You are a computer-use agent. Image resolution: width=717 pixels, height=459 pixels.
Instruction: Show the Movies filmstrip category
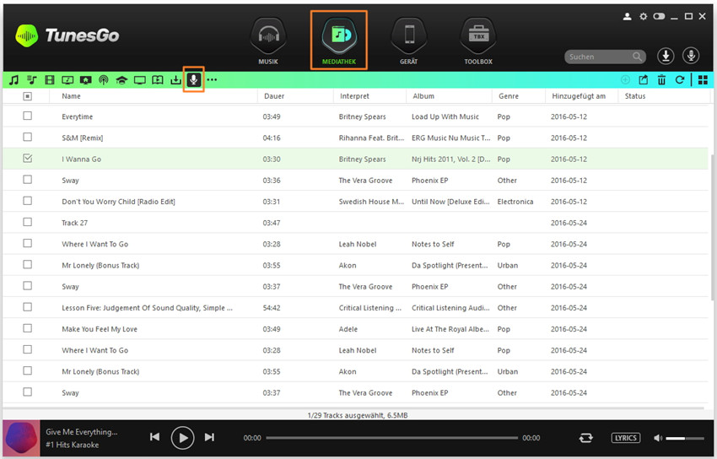point(50,80)
